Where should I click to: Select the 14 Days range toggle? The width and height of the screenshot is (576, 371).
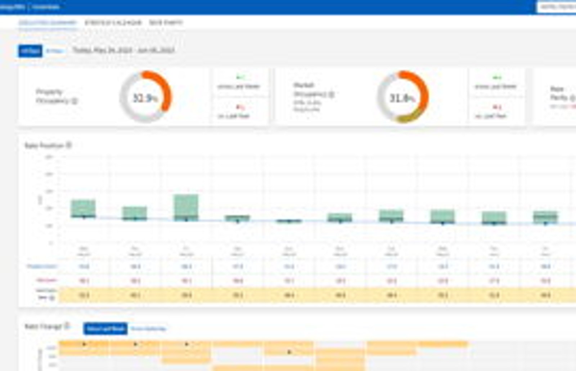pyautogui.click(x=30, y=51)
